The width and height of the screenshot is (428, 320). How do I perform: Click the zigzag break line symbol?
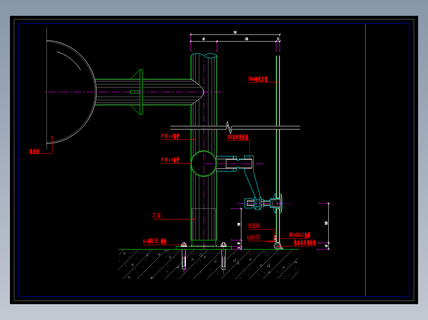(229, 128)
